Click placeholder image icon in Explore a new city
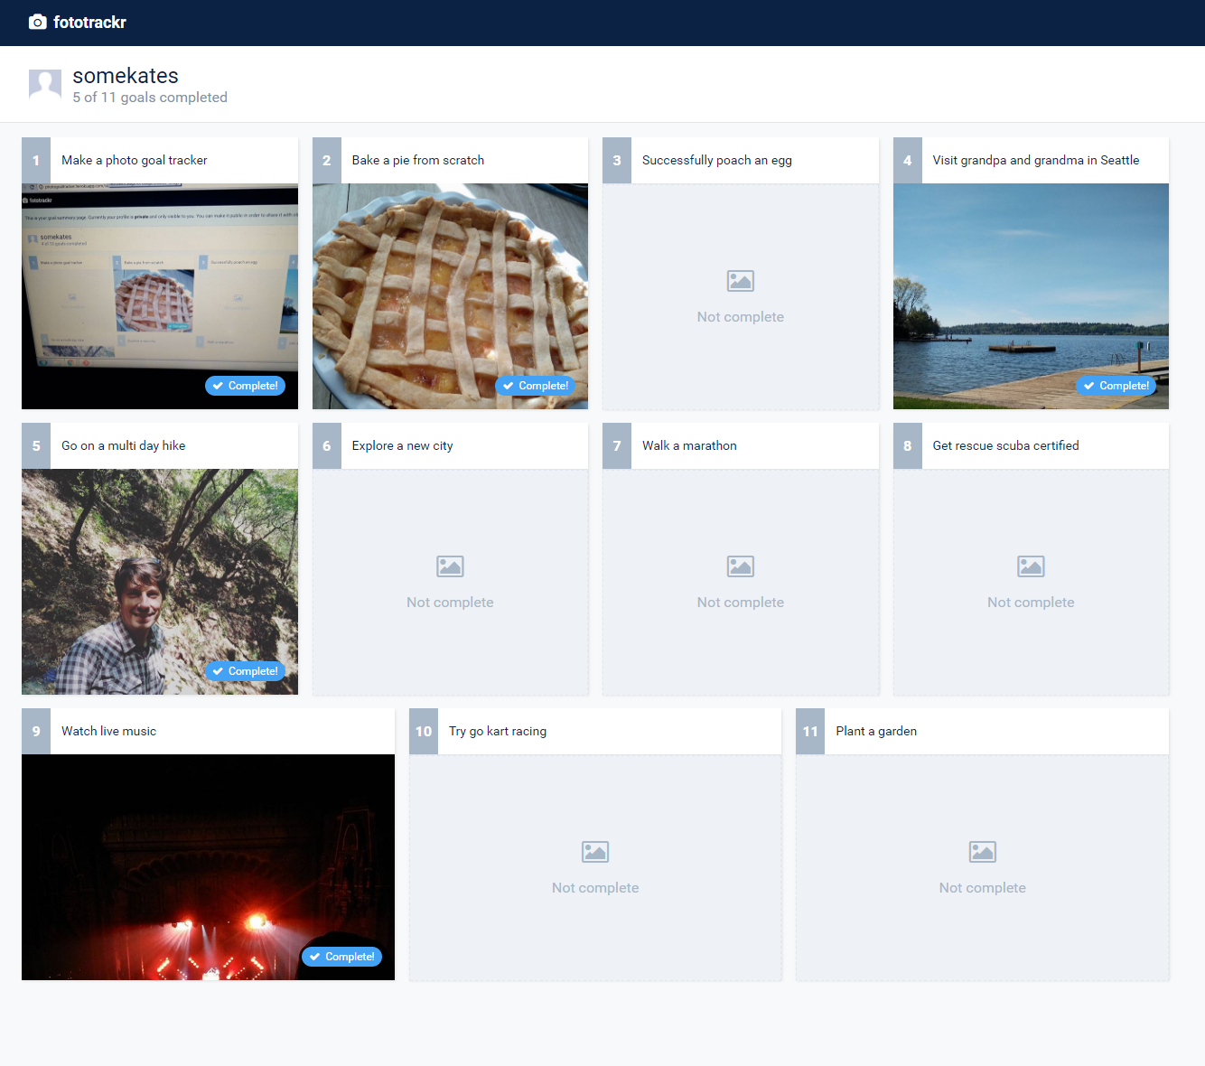 coord(450,566)
